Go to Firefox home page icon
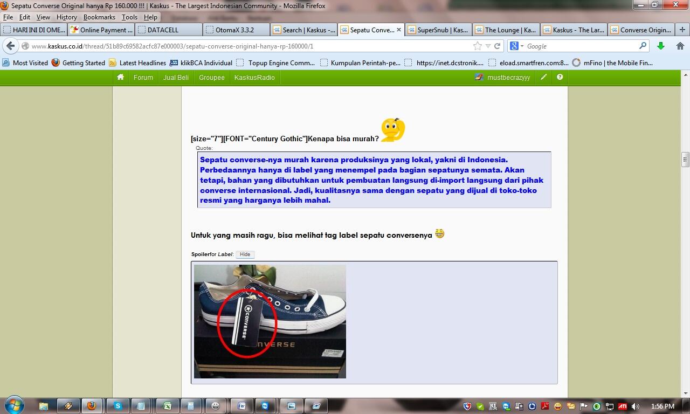The height and width of the screenshot is (414, 690). point(680,46)
